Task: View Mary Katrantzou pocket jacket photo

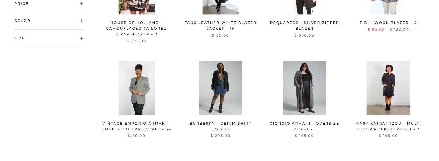Action: [x=388, y=88]
